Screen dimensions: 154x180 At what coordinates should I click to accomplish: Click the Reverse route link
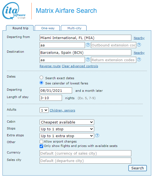[x=50, y=66]
